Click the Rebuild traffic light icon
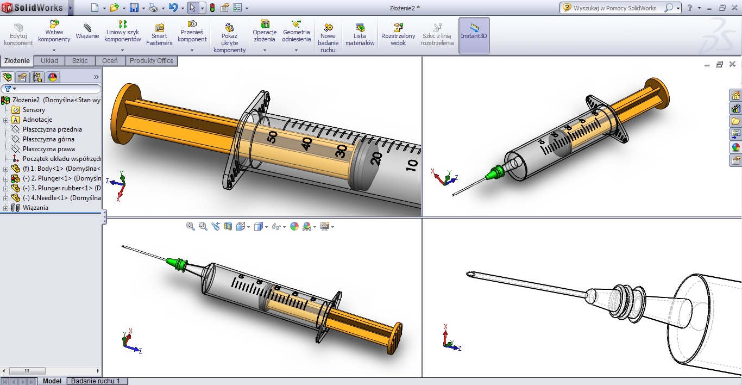The image size is (742, 385). 212,8
